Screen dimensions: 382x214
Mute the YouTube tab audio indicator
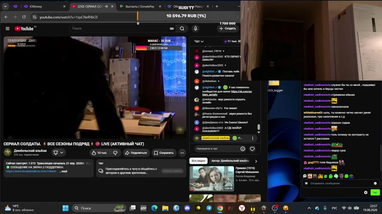pyautogui.click(x=106, y=6)
